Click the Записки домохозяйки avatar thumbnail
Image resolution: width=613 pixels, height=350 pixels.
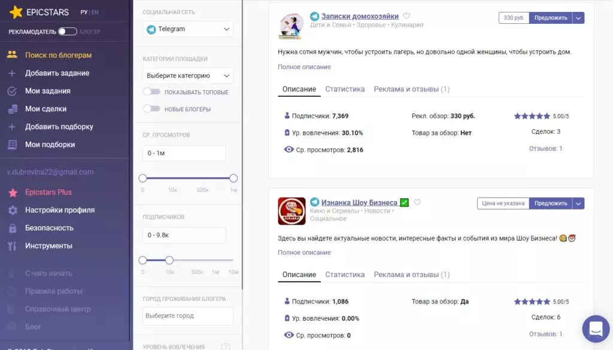point(292,26)
